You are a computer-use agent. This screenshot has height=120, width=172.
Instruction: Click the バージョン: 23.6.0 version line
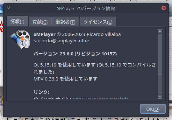click(x=75, y=54)
